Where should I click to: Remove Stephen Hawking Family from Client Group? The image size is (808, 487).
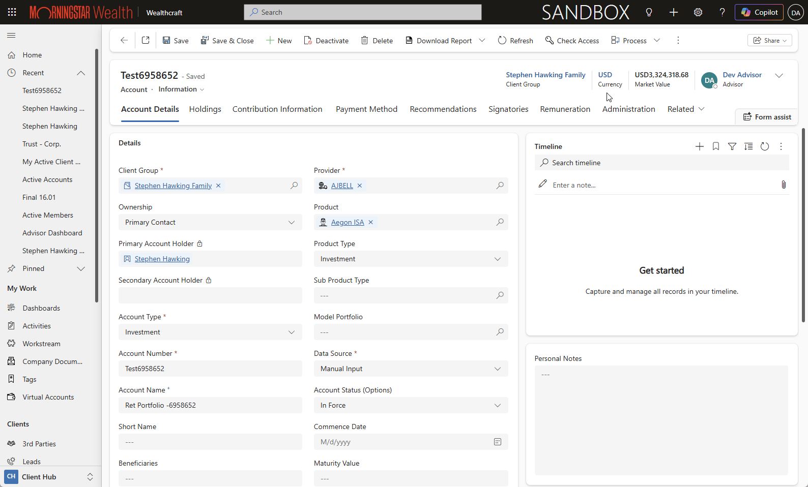tap(218, 186)
